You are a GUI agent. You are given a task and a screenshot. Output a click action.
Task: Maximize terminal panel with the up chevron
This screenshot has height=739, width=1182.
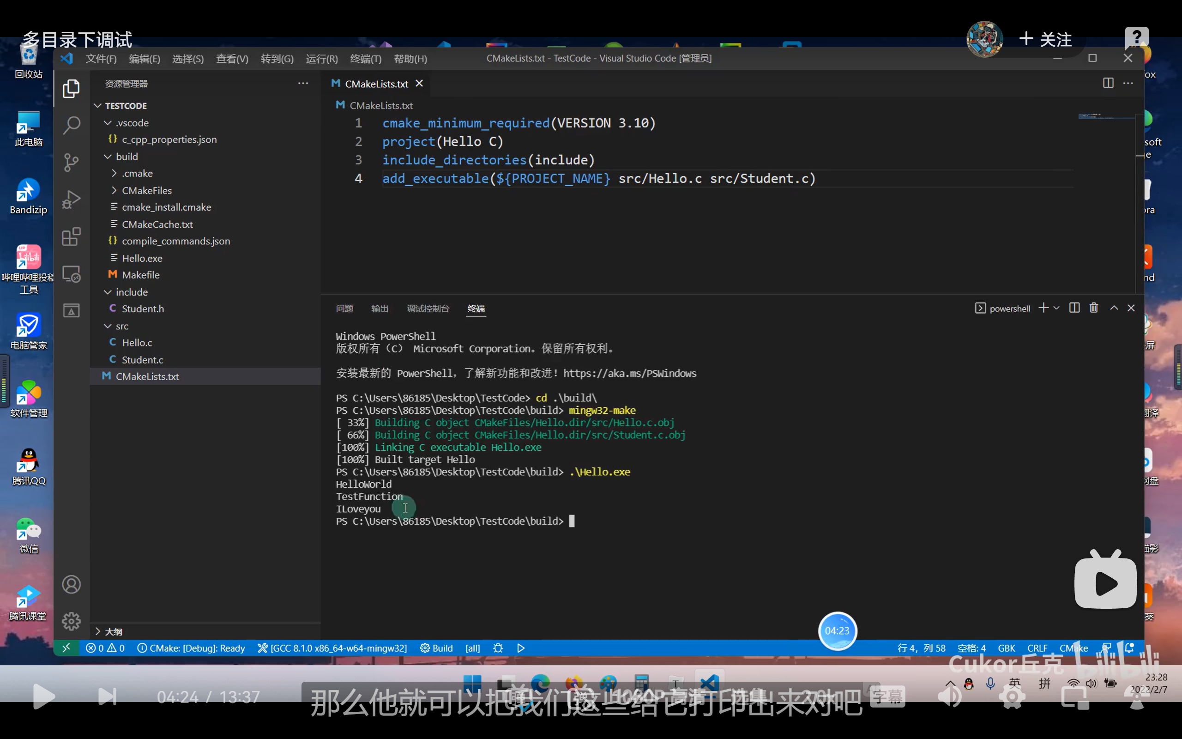[x=1114, y=308]
